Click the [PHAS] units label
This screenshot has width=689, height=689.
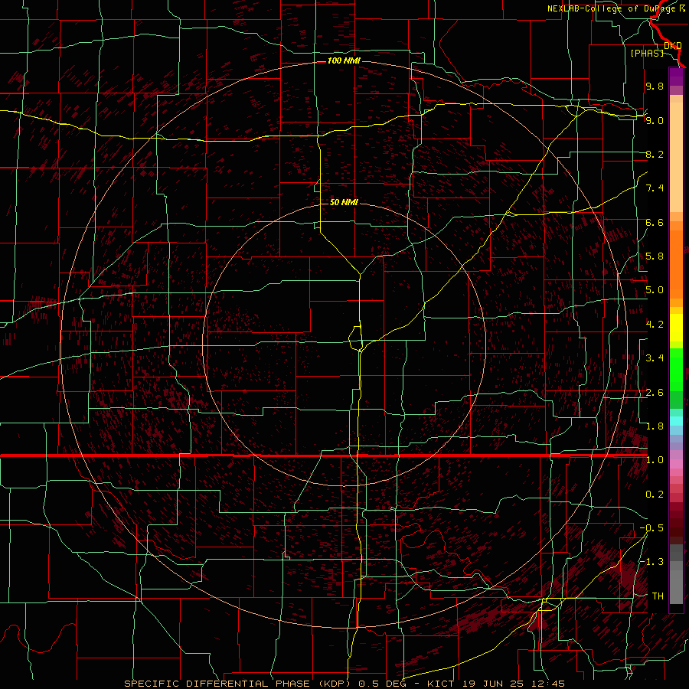(x=647, y=53)
